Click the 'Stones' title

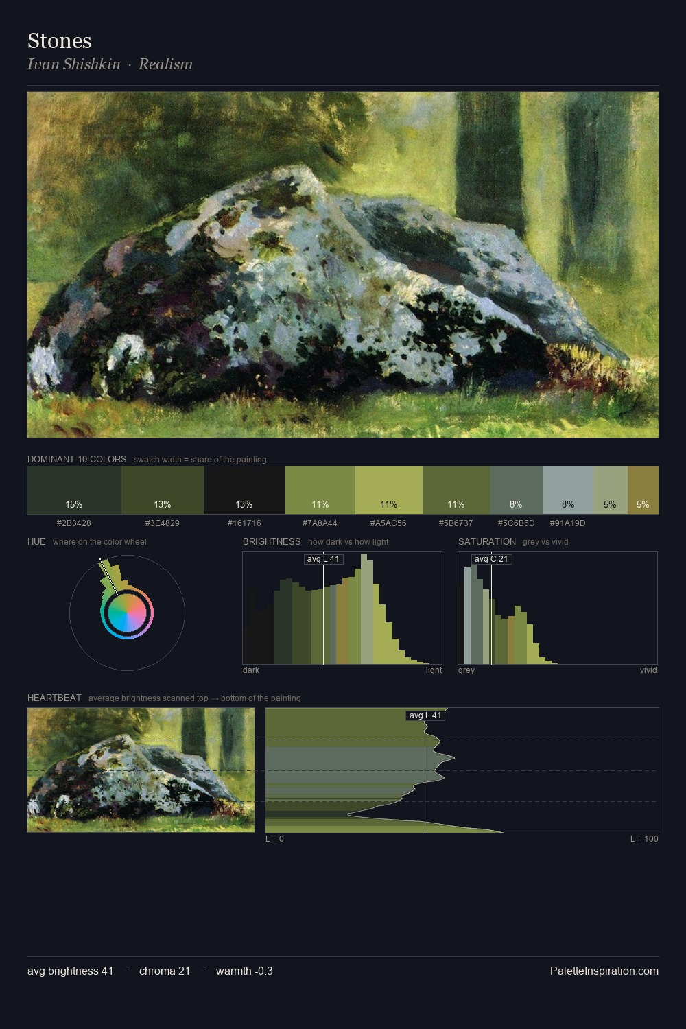[60, 41]
